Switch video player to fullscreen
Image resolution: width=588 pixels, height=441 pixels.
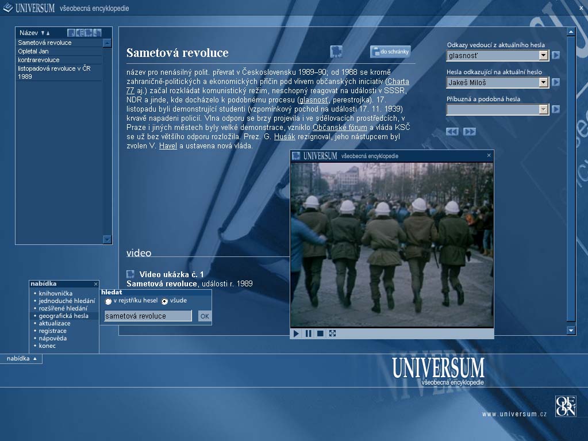pyautogui.click(x=333, y=333)
